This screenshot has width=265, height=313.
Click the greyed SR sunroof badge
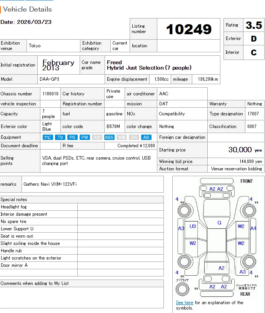pos(134,137)
